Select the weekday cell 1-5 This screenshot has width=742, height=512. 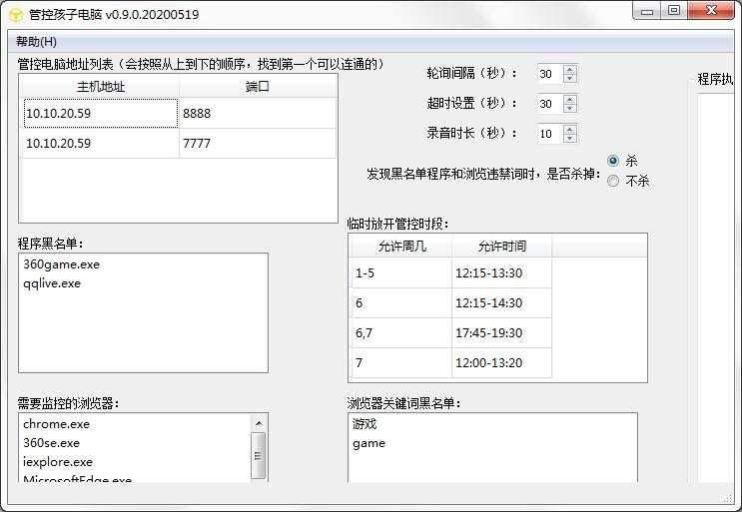[401, 272]
